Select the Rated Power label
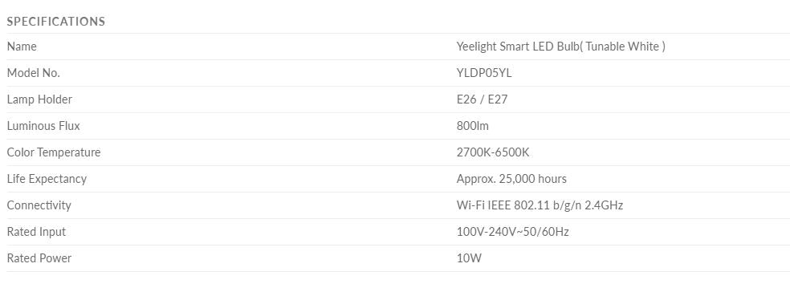The height and width of the screenshot is (292, 790). (39, 258)
